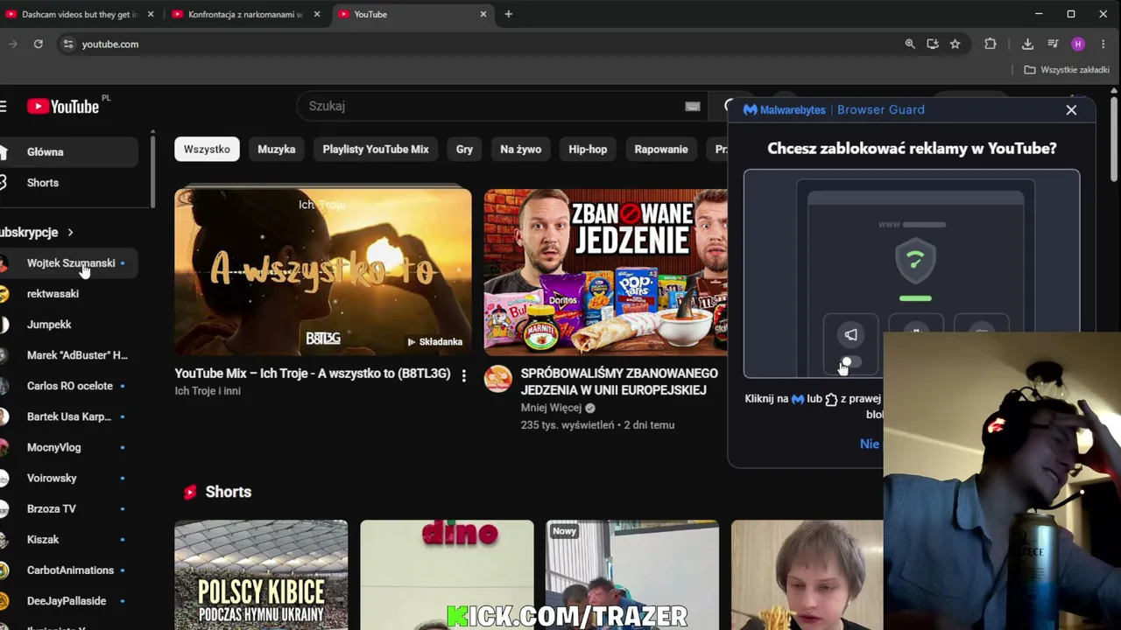Select the Playlisty YouTube Mix chip
The image size is (1121, 630).
376,149
